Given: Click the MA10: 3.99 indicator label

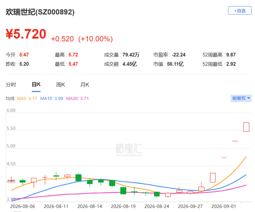Looking at the screenshot, I should 52,99.
